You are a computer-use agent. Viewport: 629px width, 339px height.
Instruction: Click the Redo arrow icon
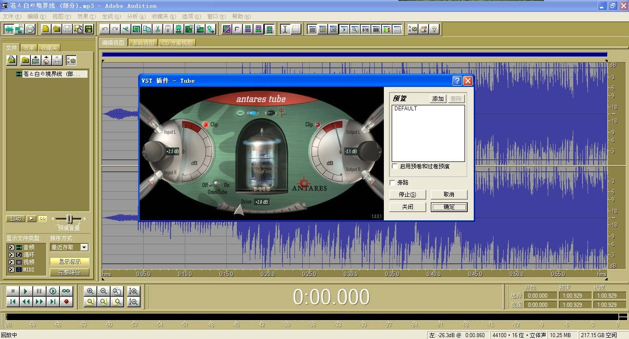(x=115, y=29)
